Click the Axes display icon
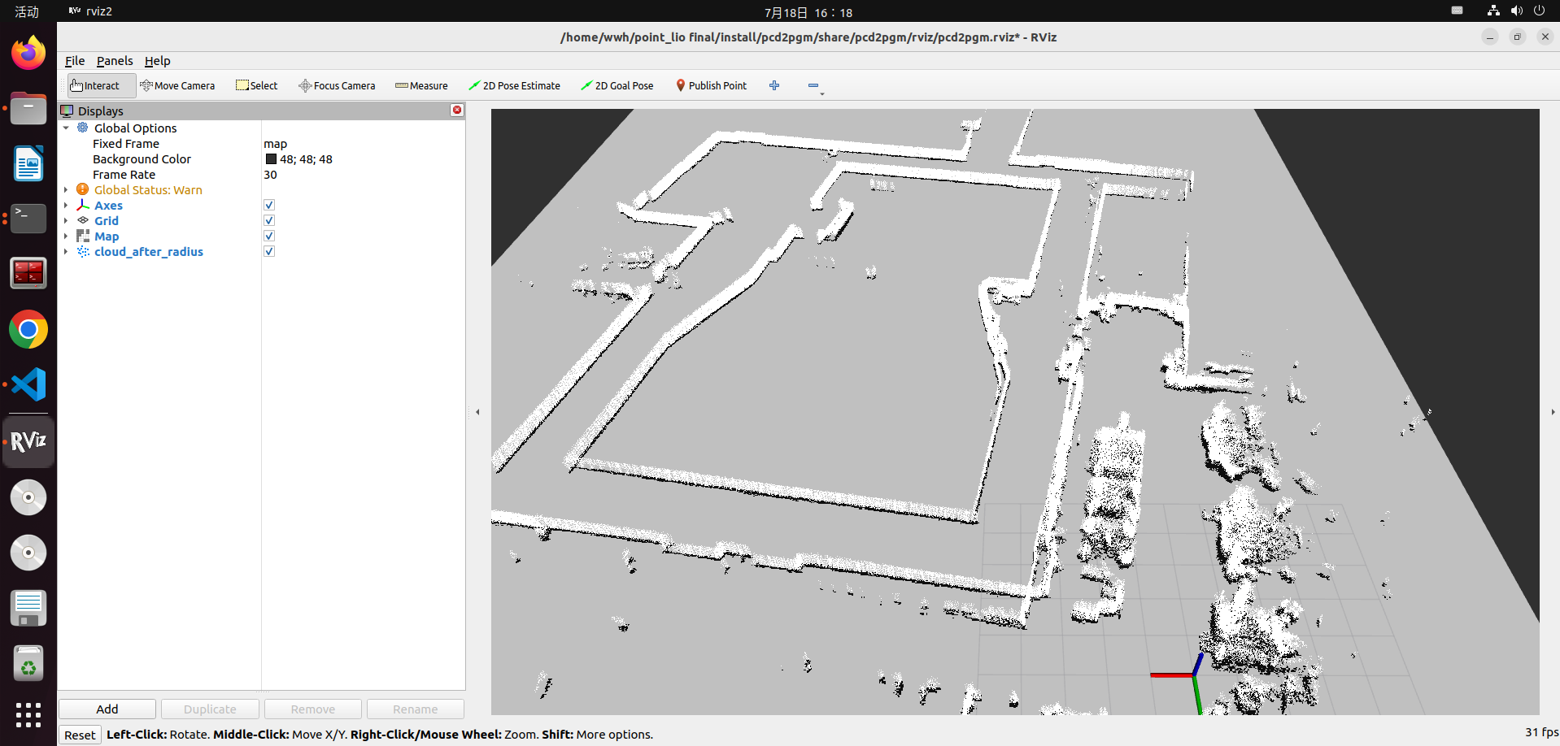The height and width of the screenshot is (746, 1560). click(x=83, y=205)
